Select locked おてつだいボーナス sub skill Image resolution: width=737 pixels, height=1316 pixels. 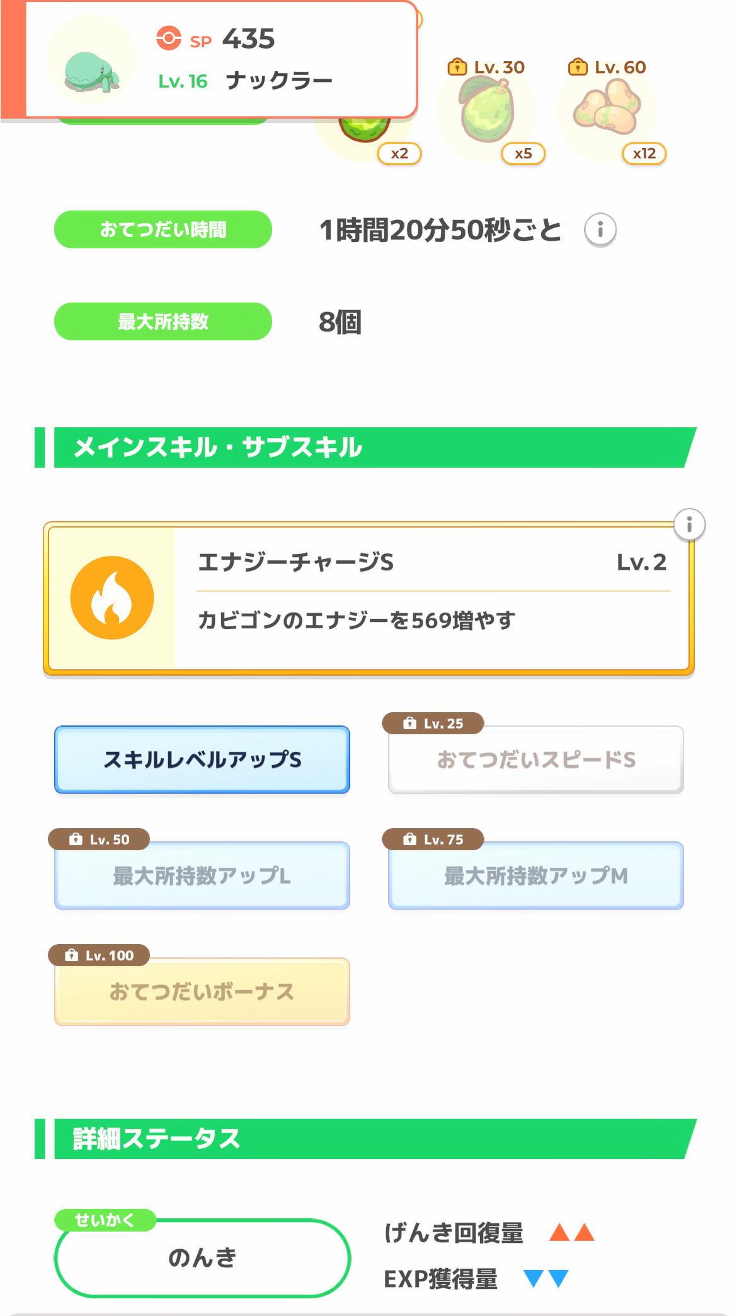[202, 992]
